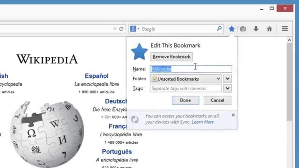Open the Français Wikipedia link

pos(118,126)
